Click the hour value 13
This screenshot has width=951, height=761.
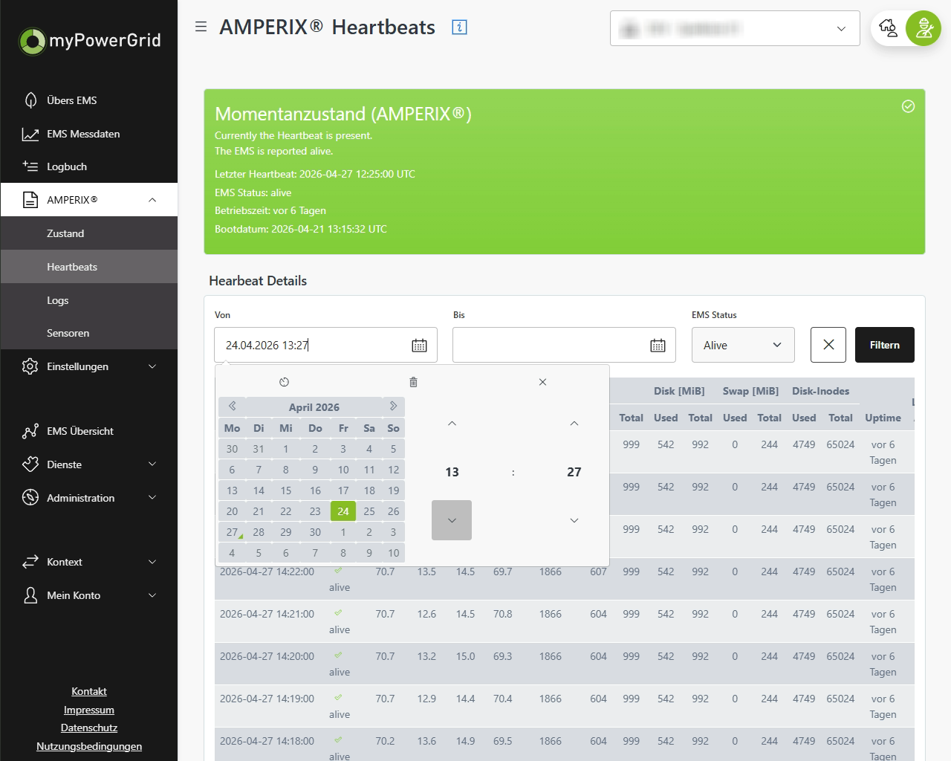[x=452, y=472]
